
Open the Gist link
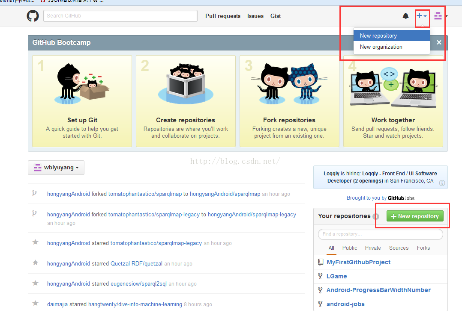click(276, 16)
